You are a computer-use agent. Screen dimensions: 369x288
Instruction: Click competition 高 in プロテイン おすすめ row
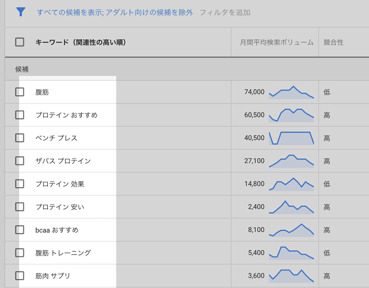click(x=327, y=115)
